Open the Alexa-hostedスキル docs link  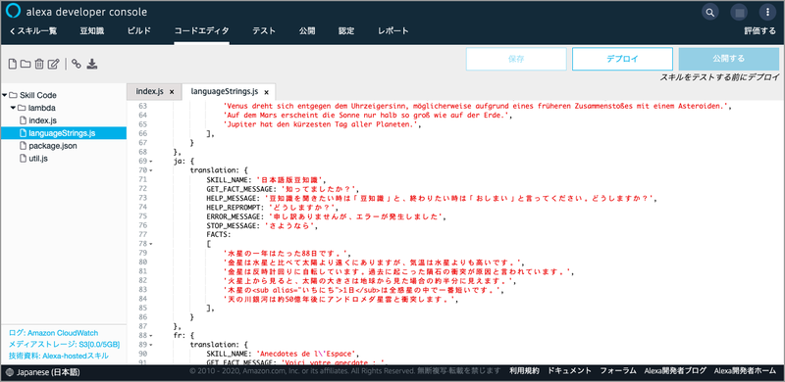59,356
